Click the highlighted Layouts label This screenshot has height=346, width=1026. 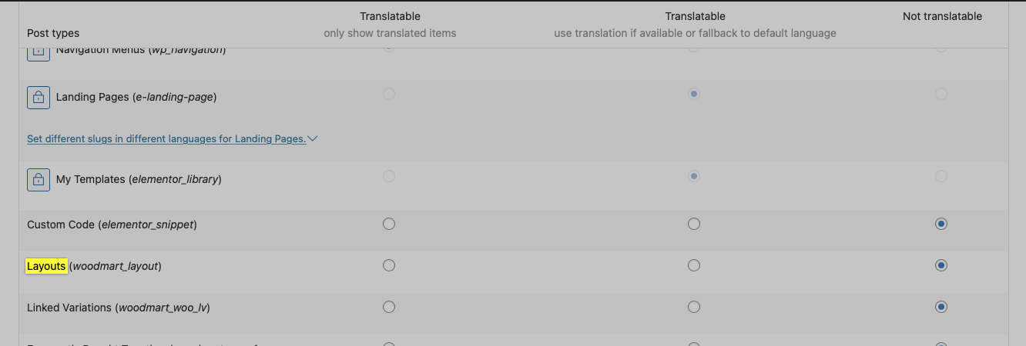pyautogui.click(x=46, y=266)
